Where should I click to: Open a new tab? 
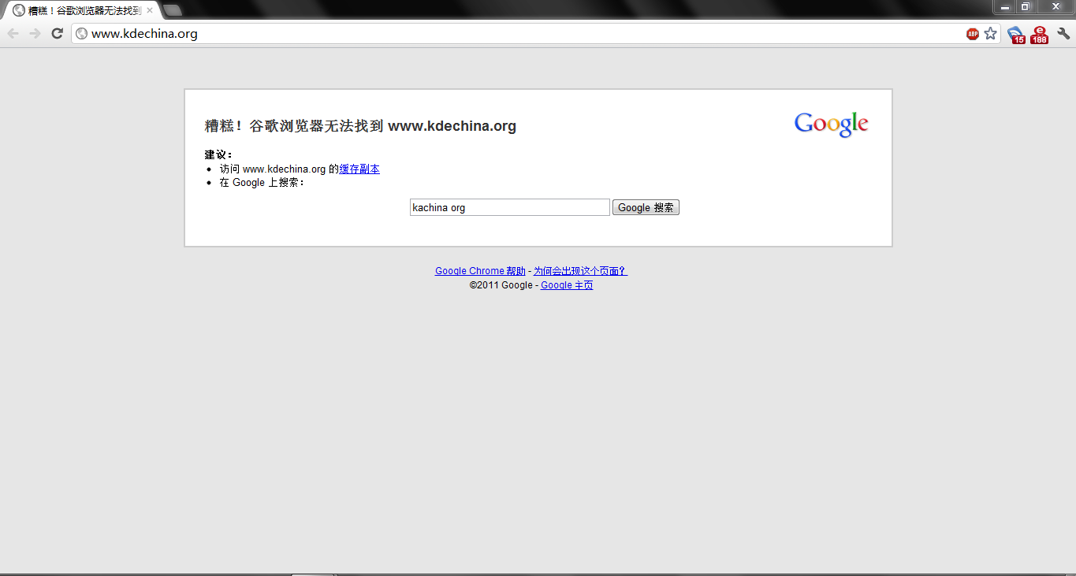172,10
